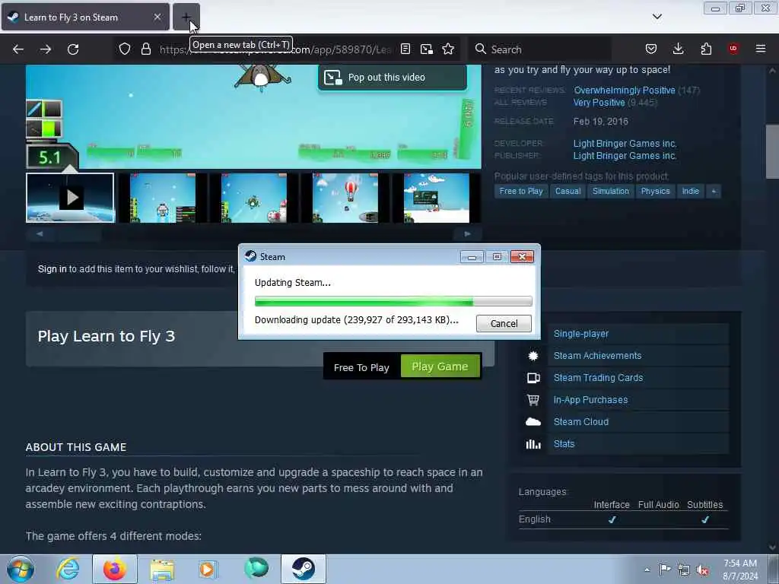Select the Indie tag
The width and height of the screenshot is (779, 584).
691,191
